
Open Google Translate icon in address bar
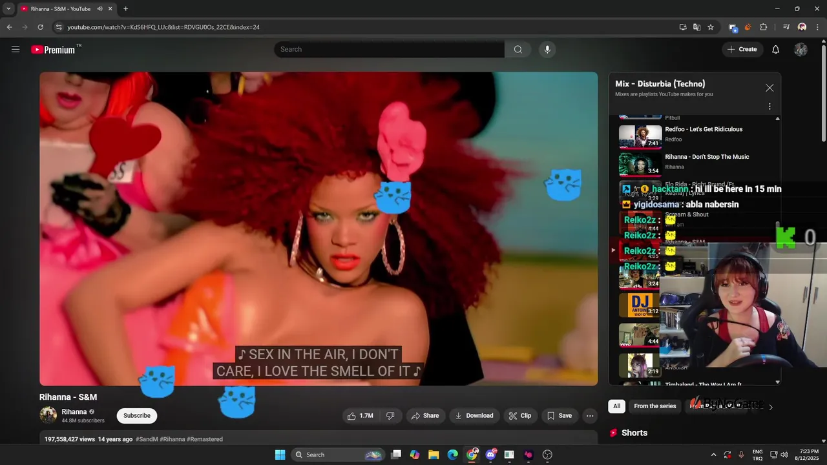[696, 27]
